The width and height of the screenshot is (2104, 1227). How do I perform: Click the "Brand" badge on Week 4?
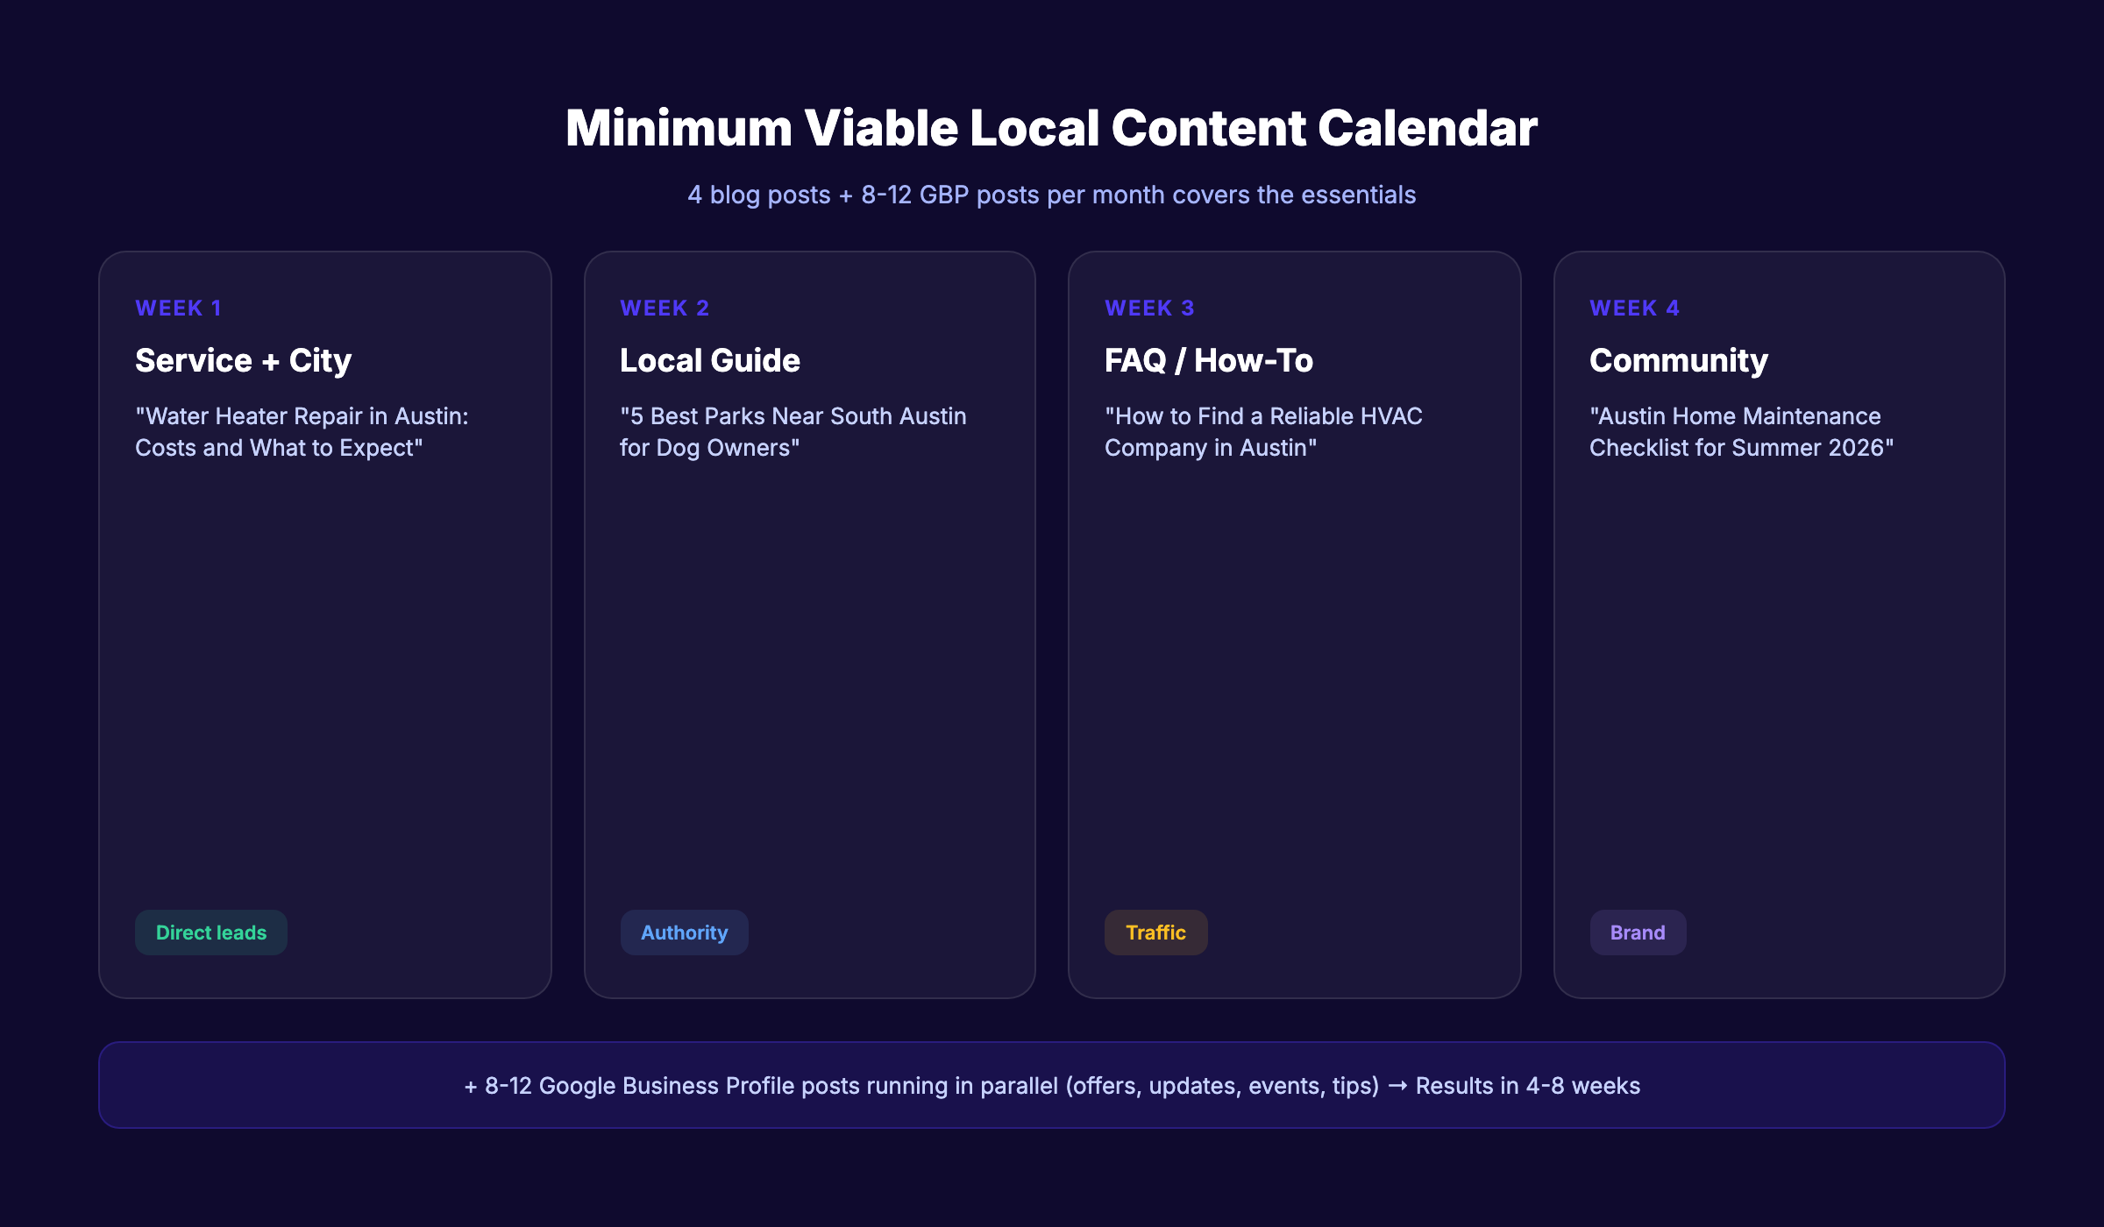pyautogui.click(x=1638, y=933)
